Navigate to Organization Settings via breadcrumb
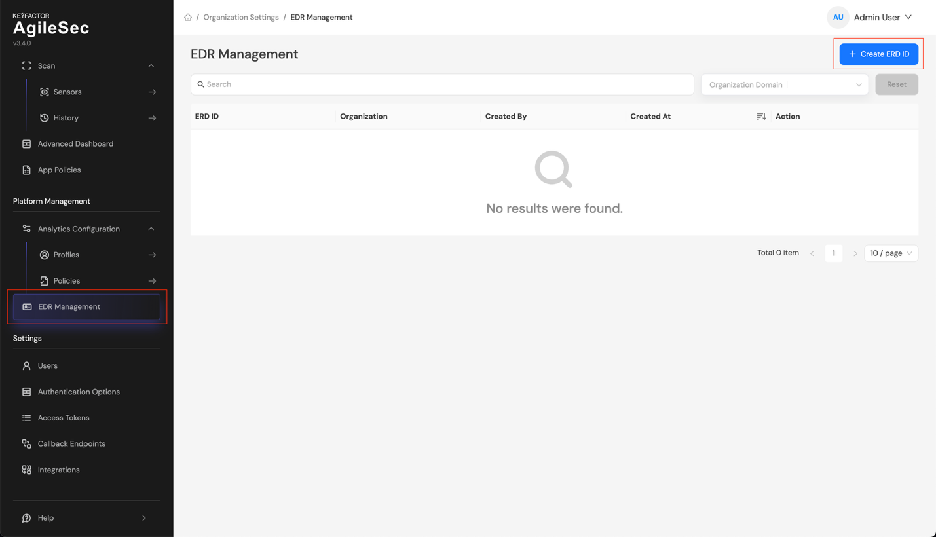The height and width of the screenshot is (537, 936). [241, 17]
